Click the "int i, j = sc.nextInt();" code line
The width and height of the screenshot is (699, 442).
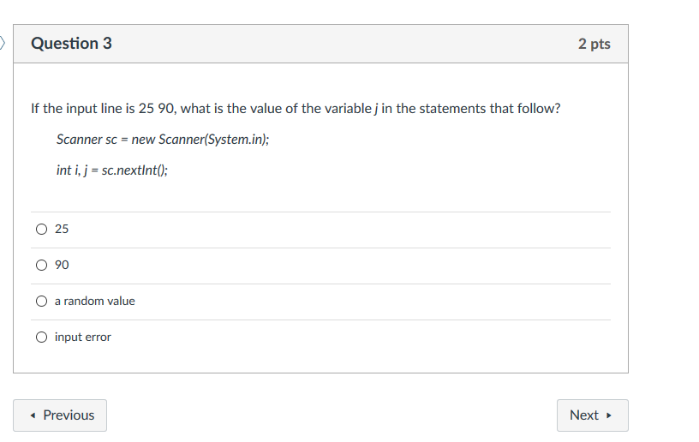[x=112, y=170]
